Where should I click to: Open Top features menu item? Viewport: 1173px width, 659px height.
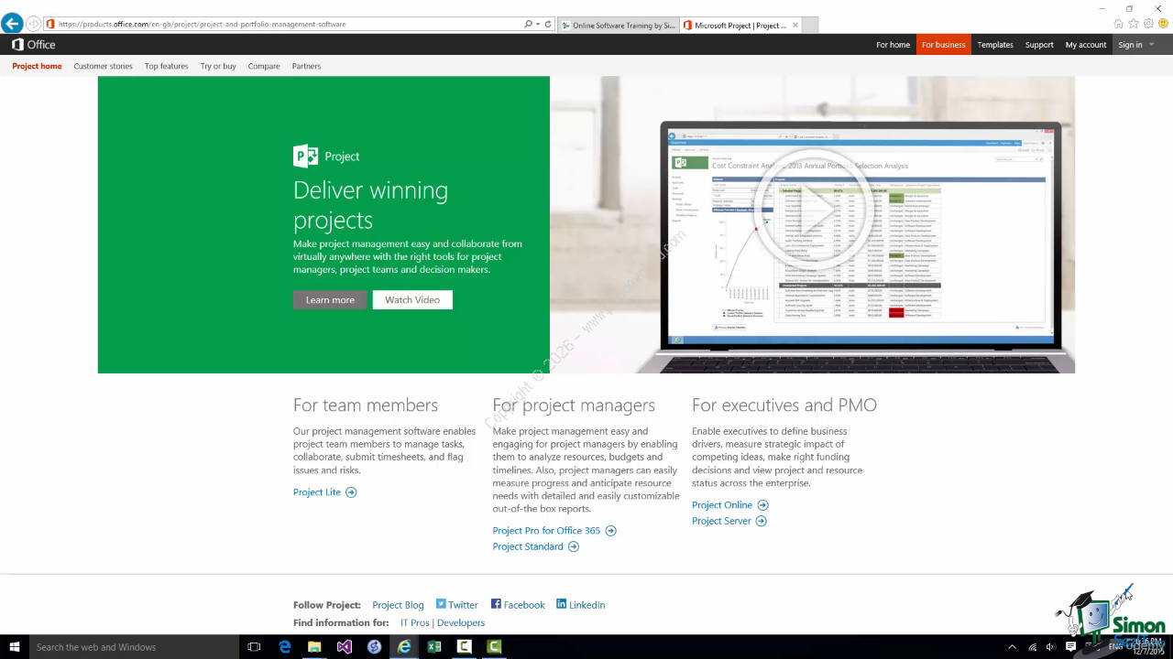click(x=166, y=66)
